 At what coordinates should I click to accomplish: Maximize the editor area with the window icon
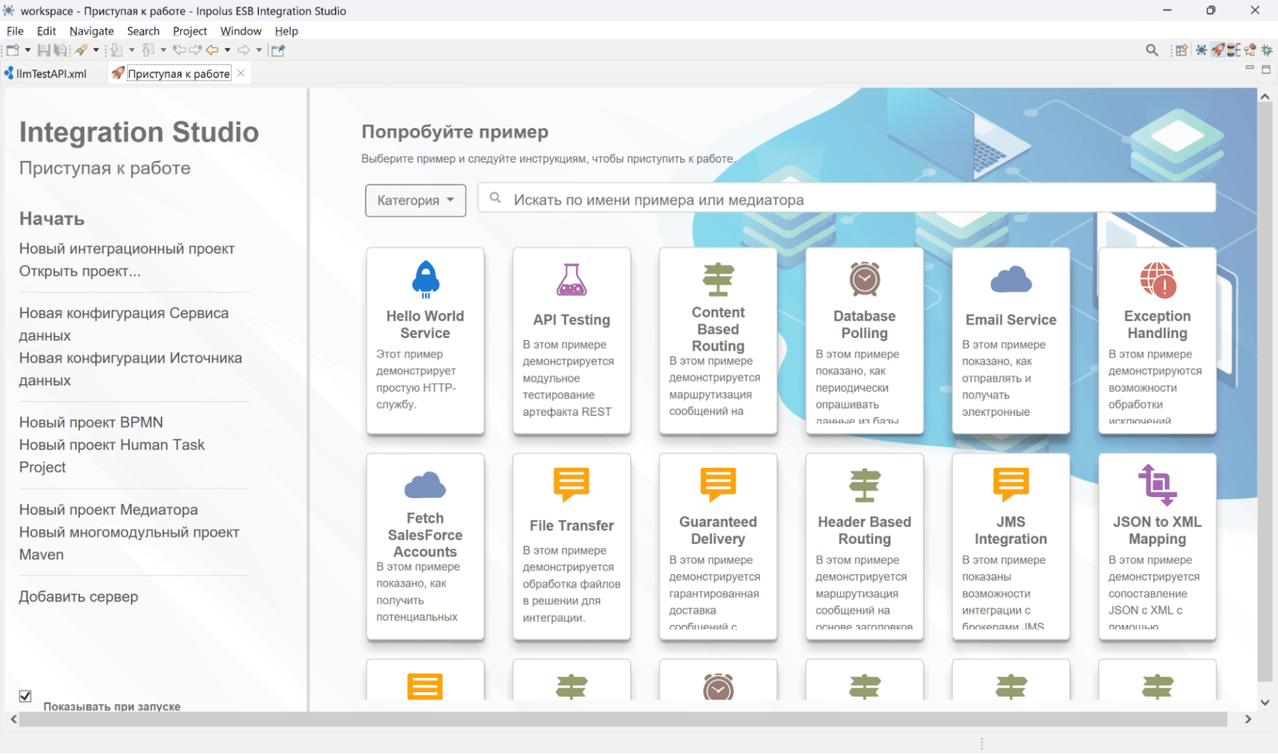point(1266,69)
